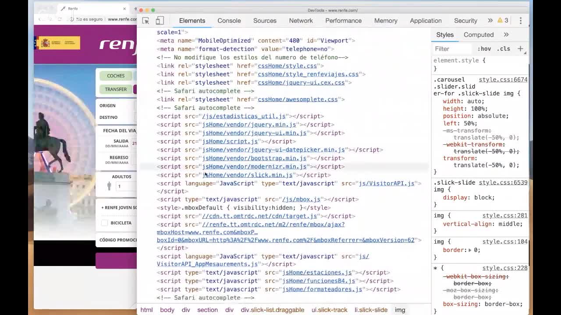The image size is (561, 315).
Task: Open jsHome/vendor/bootstrap.min.js link
Action: 254,158
